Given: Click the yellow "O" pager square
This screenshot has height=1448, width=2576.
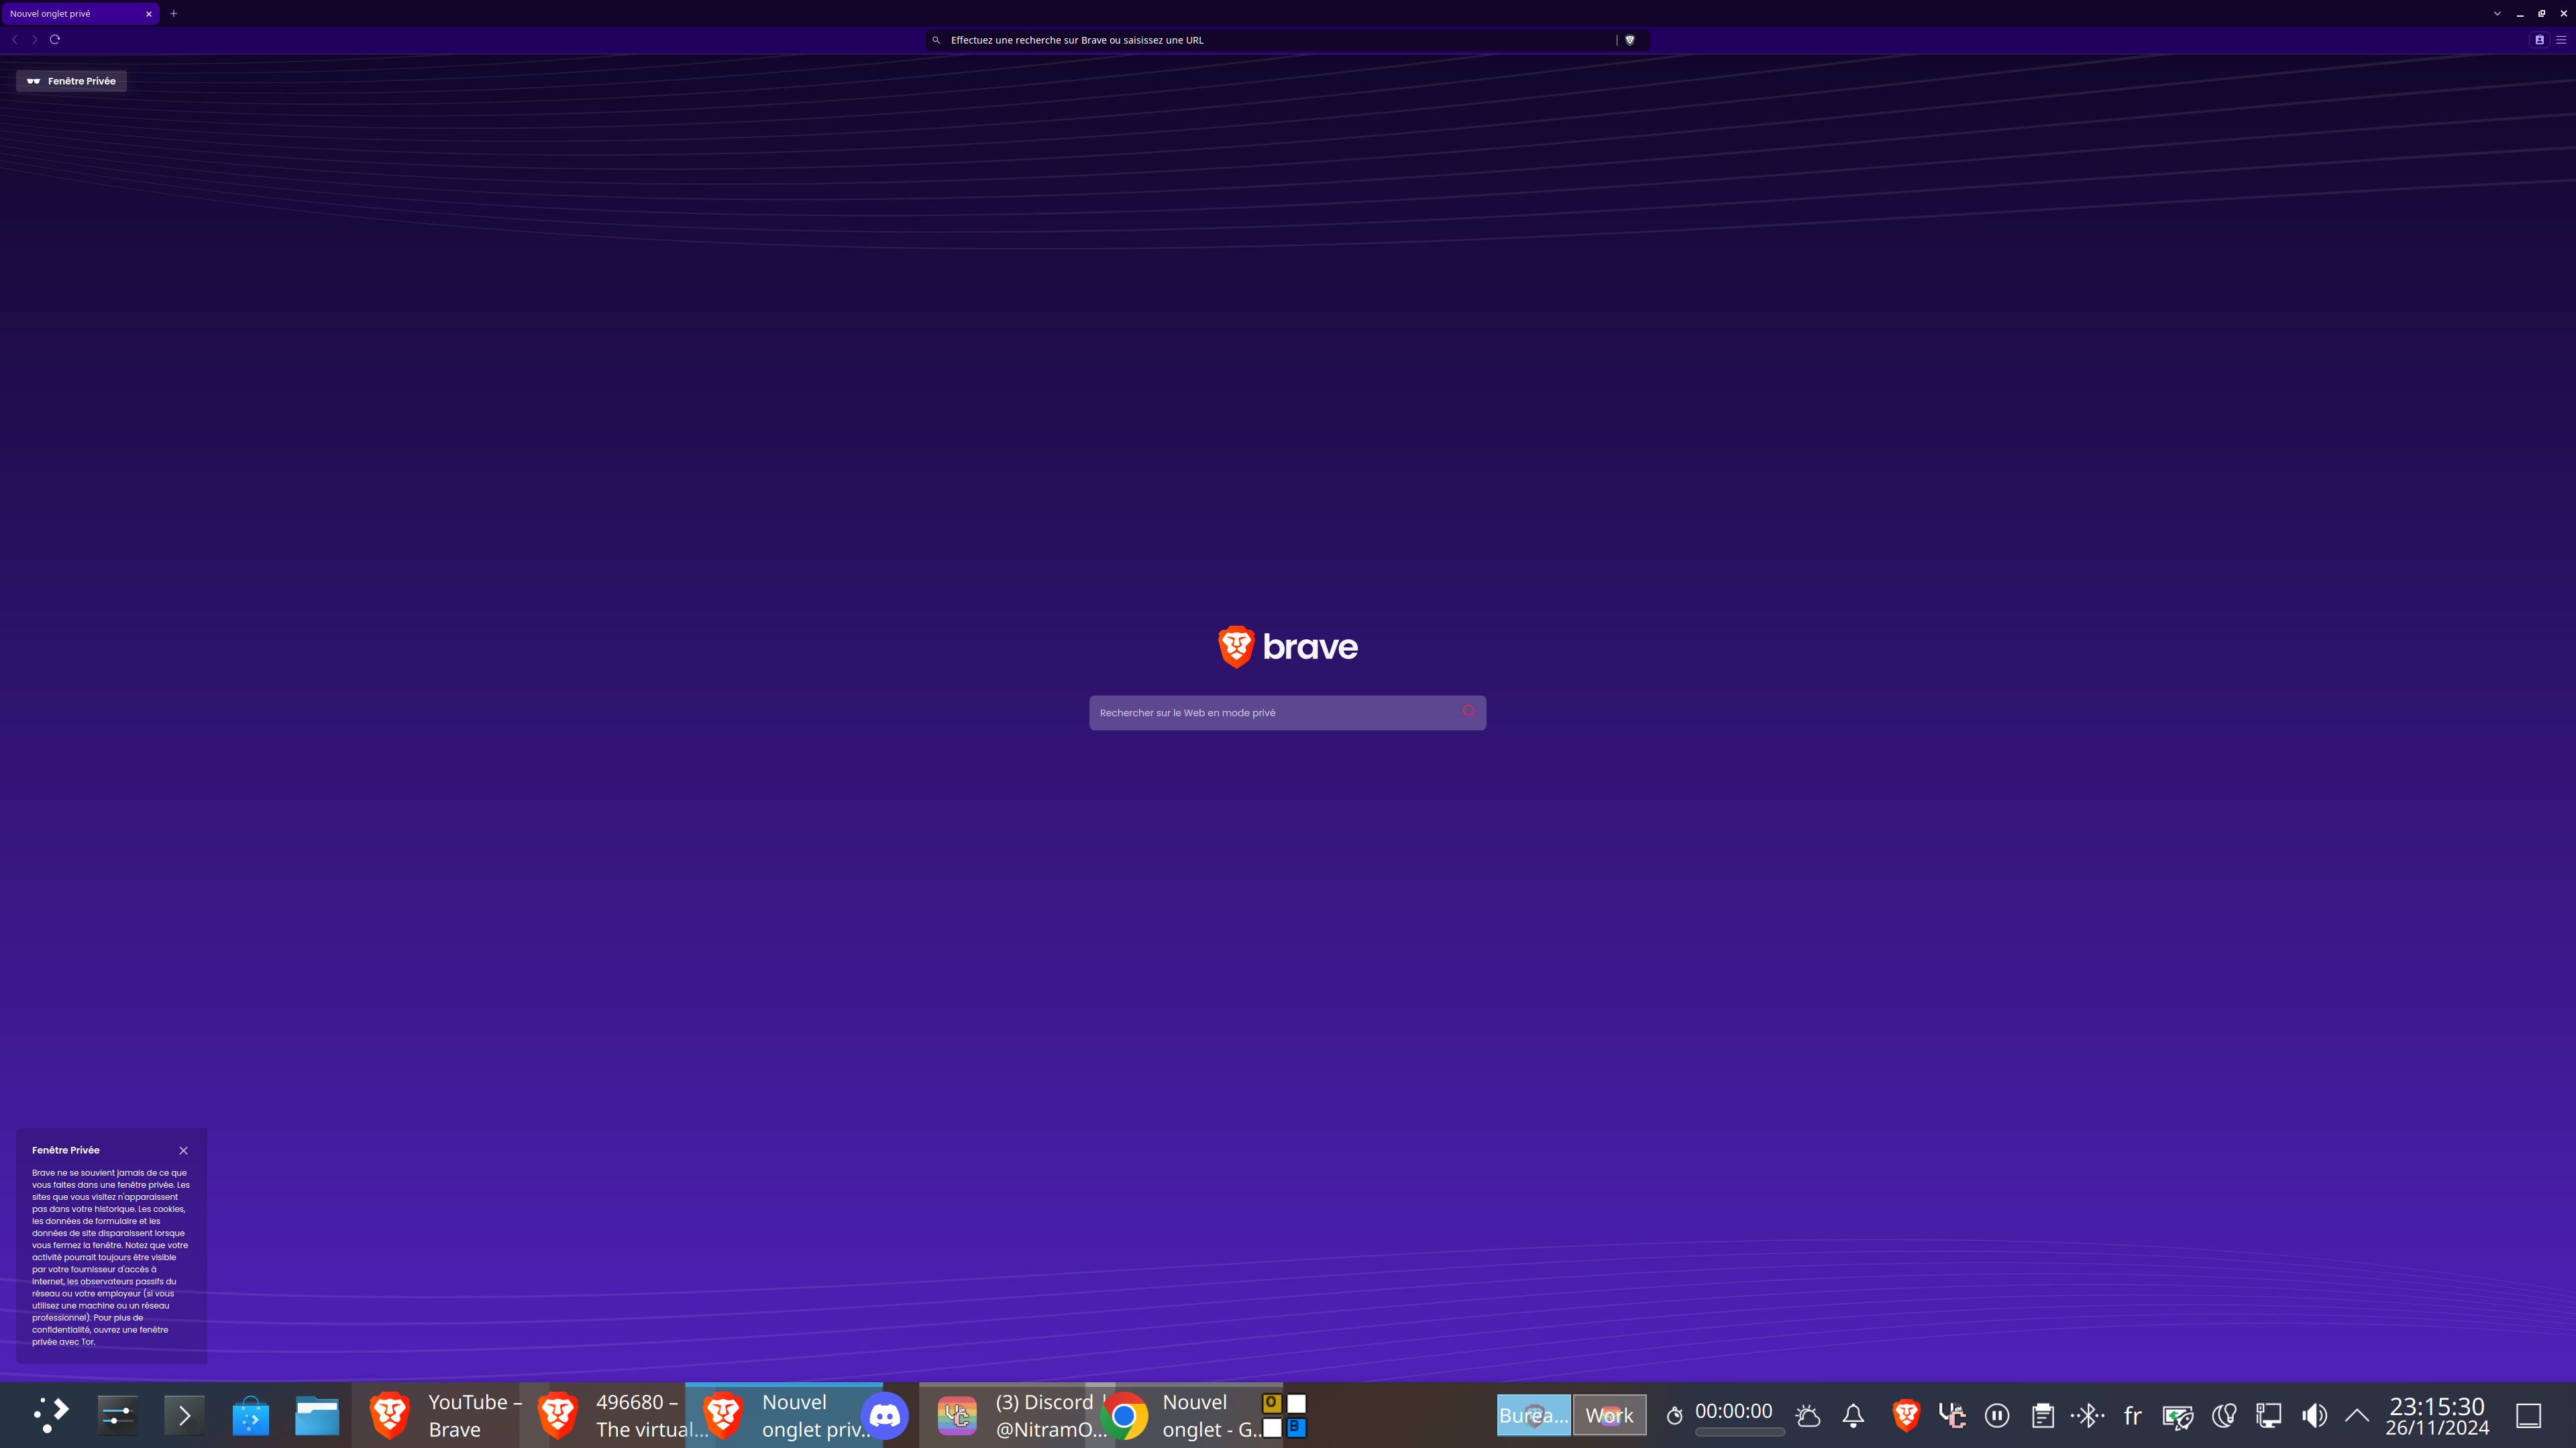Looking at the screenshot, I should 1272,1403.
